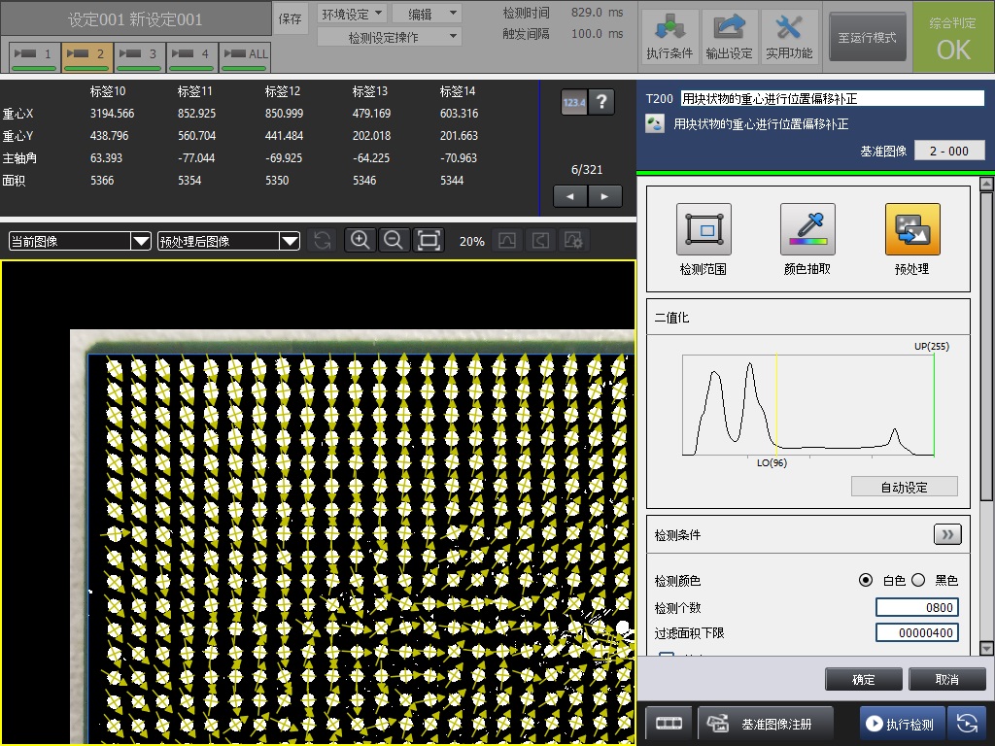The height and width of the screenshot is (746, 995).
Task: Open 输出设定 output settings
Action: [729, 37]
